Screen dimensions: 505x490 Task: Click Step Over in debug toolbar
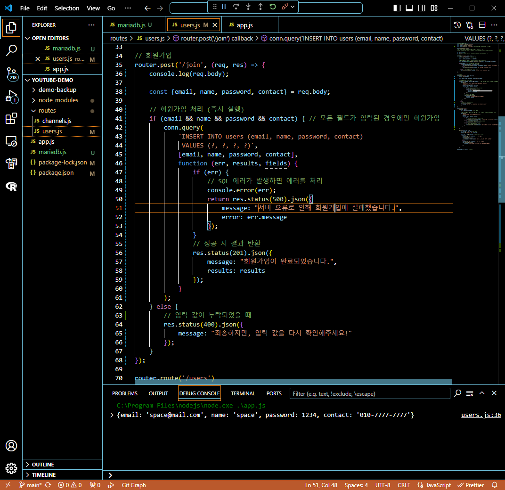click(x=236, y=7)
